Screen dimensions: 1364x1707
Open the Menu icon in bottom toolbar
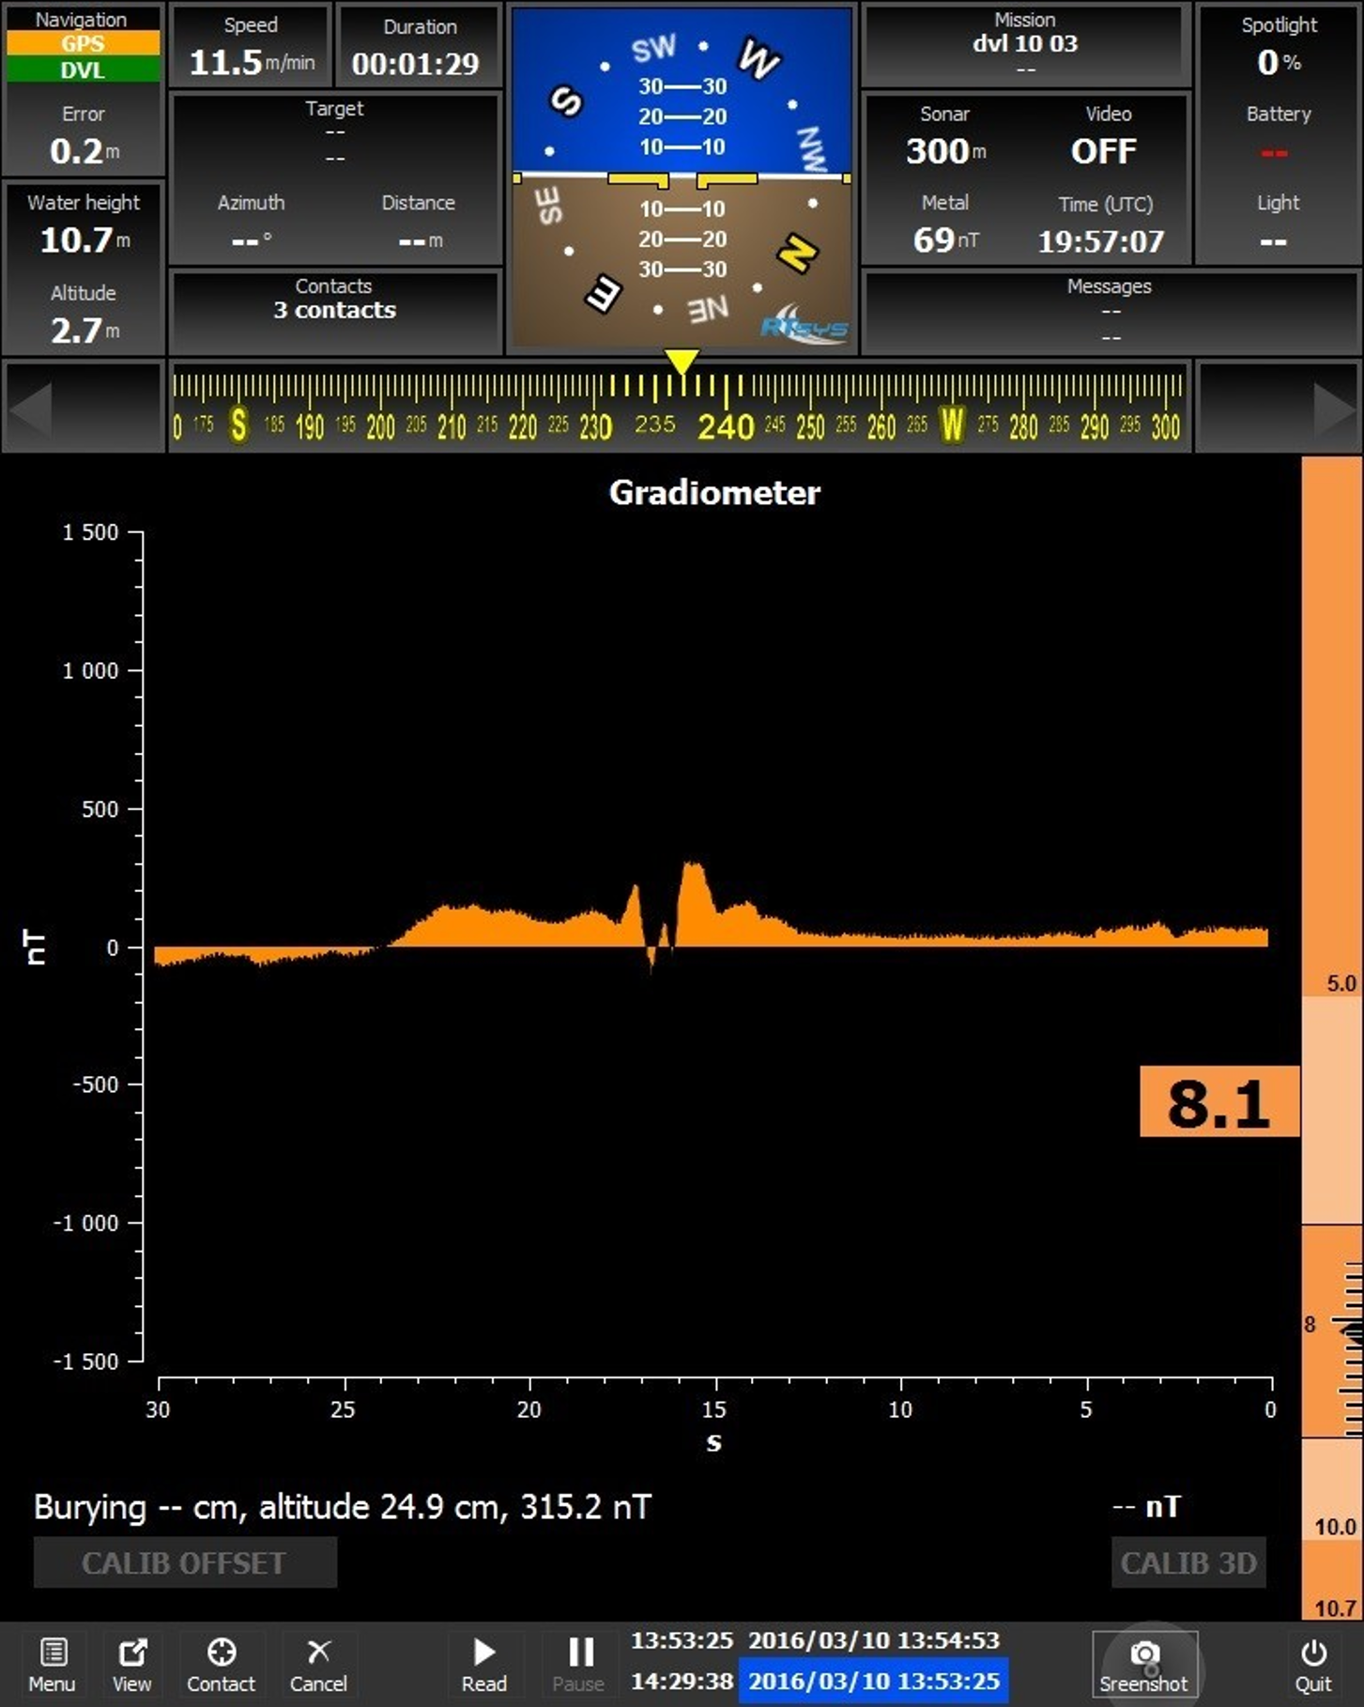pyautogui.click(x=52, y=1664)
